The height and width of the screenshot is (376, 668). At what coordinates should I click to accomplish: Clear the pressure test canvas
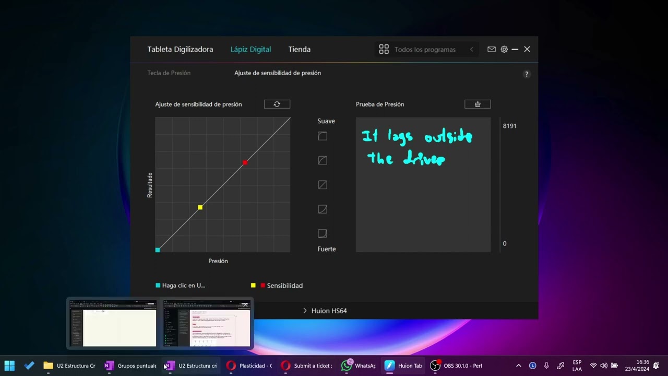[478, 104]
